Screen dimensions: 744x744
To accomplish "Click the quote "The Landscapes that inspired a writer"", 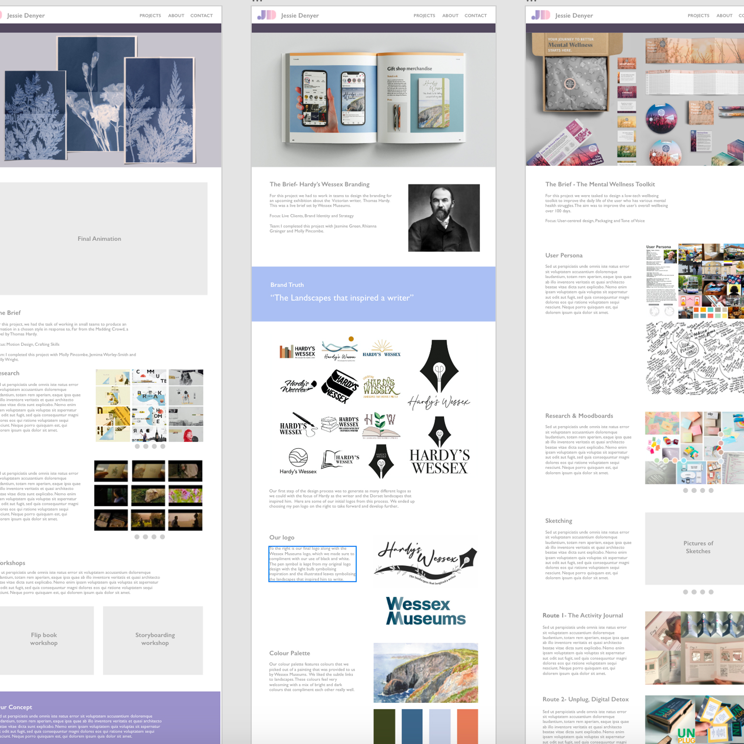I will tap(342, 298).
